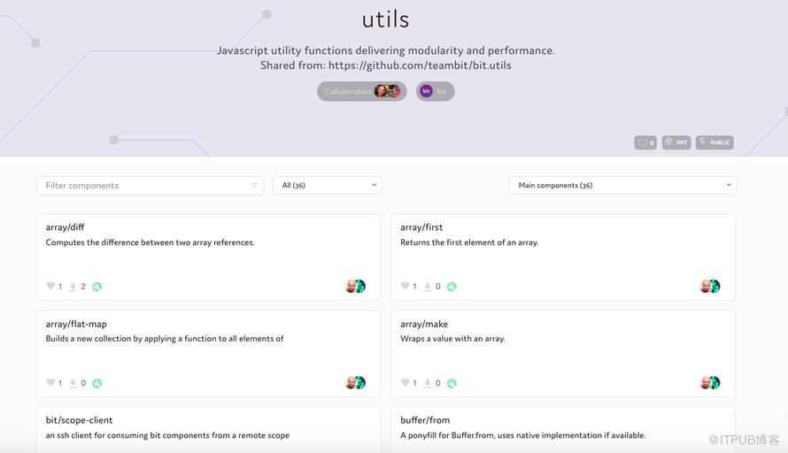Screen dimensions: 788x453
Task: Open the bit owner badge
Action: tap(436, 91)
